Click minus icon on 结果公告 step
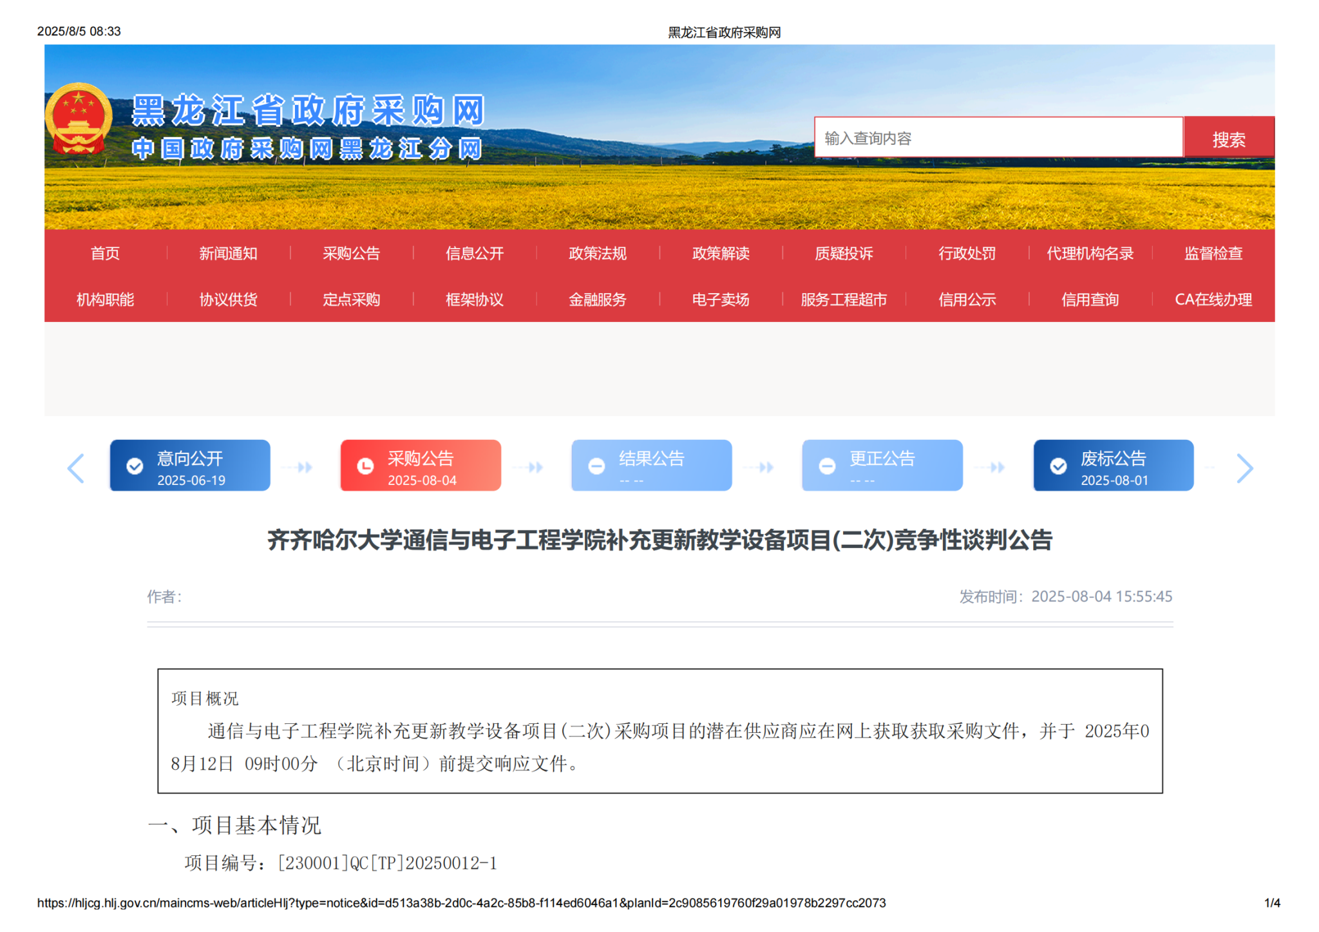This screenshot has height=932, width=1319. tap(596, 466)
